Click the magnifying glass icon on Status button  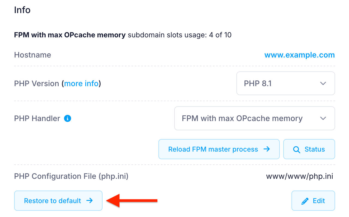[x=296, y=149]
